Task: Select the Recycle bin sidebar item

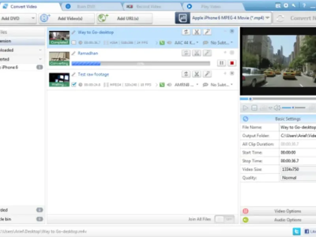Action: pos(22,219)
